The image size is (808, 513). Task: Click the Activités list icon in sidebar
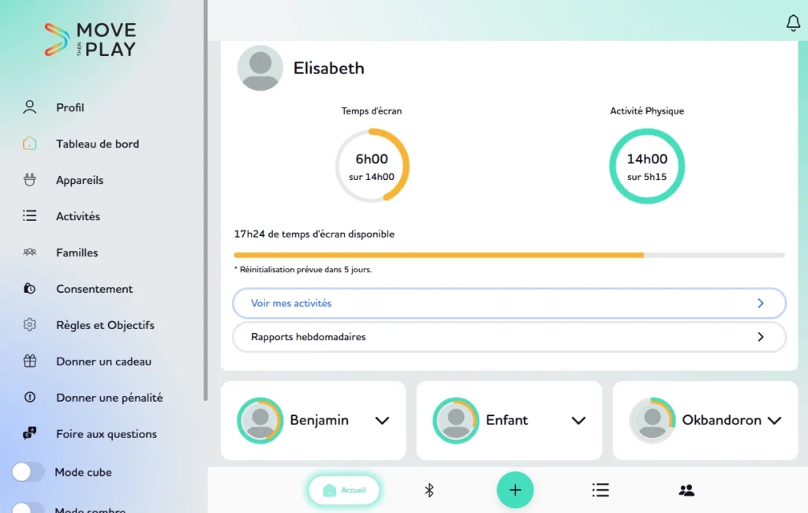30,215
